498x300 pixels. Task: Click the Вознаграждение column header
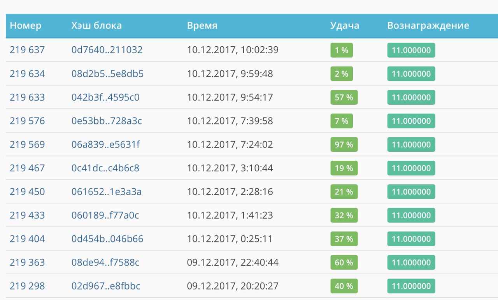[428, 26]
